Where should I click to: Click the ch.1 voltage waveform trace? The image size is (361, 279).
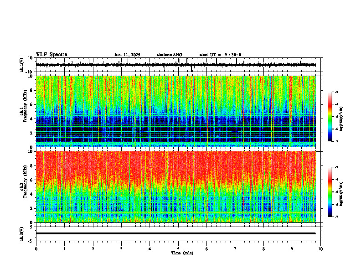[176, 65]
